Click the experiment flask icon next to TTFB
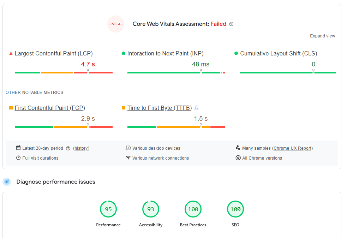This screenshot has width=347, height=238. tap(197, 108)
